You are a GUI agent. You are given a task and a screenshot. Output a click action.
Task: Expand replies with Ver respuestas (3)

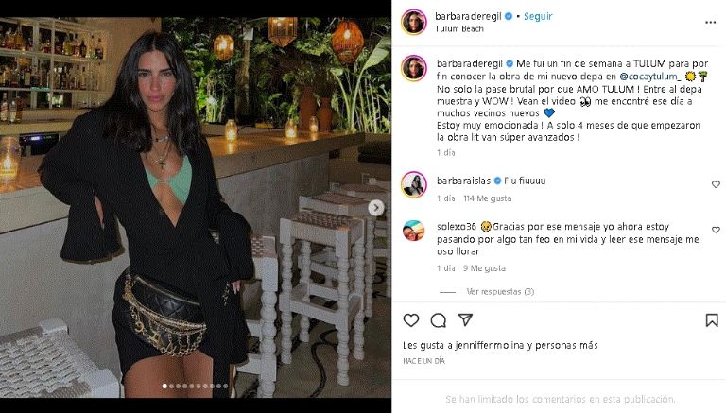click(500, 292)
